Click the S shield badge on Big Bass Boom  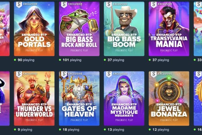click(x=109, y=4)
